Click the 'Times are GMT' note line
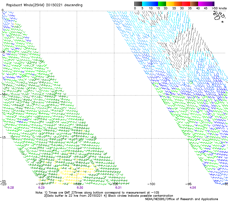The height and width of the screenshot is (201, 228). (97, 193)
